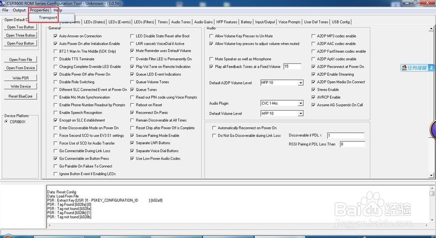Toggle AVRCP Enable checkbox
This screenshot has height=238, width=436.
313,97
